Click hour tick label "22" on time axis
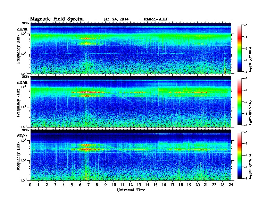This screenshot has width=275, height=212. (x=214, y=185)
